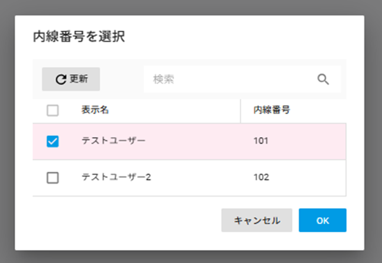This screenshot has height=263, width=382.
Task: Click extension number 101 in the table
Action: pos(261,141)
